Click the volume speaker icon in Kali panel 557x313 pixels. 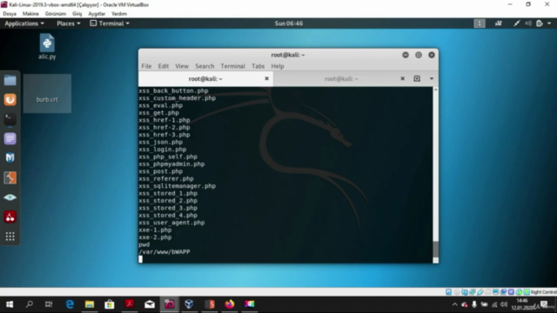click(x=528, y=23)
